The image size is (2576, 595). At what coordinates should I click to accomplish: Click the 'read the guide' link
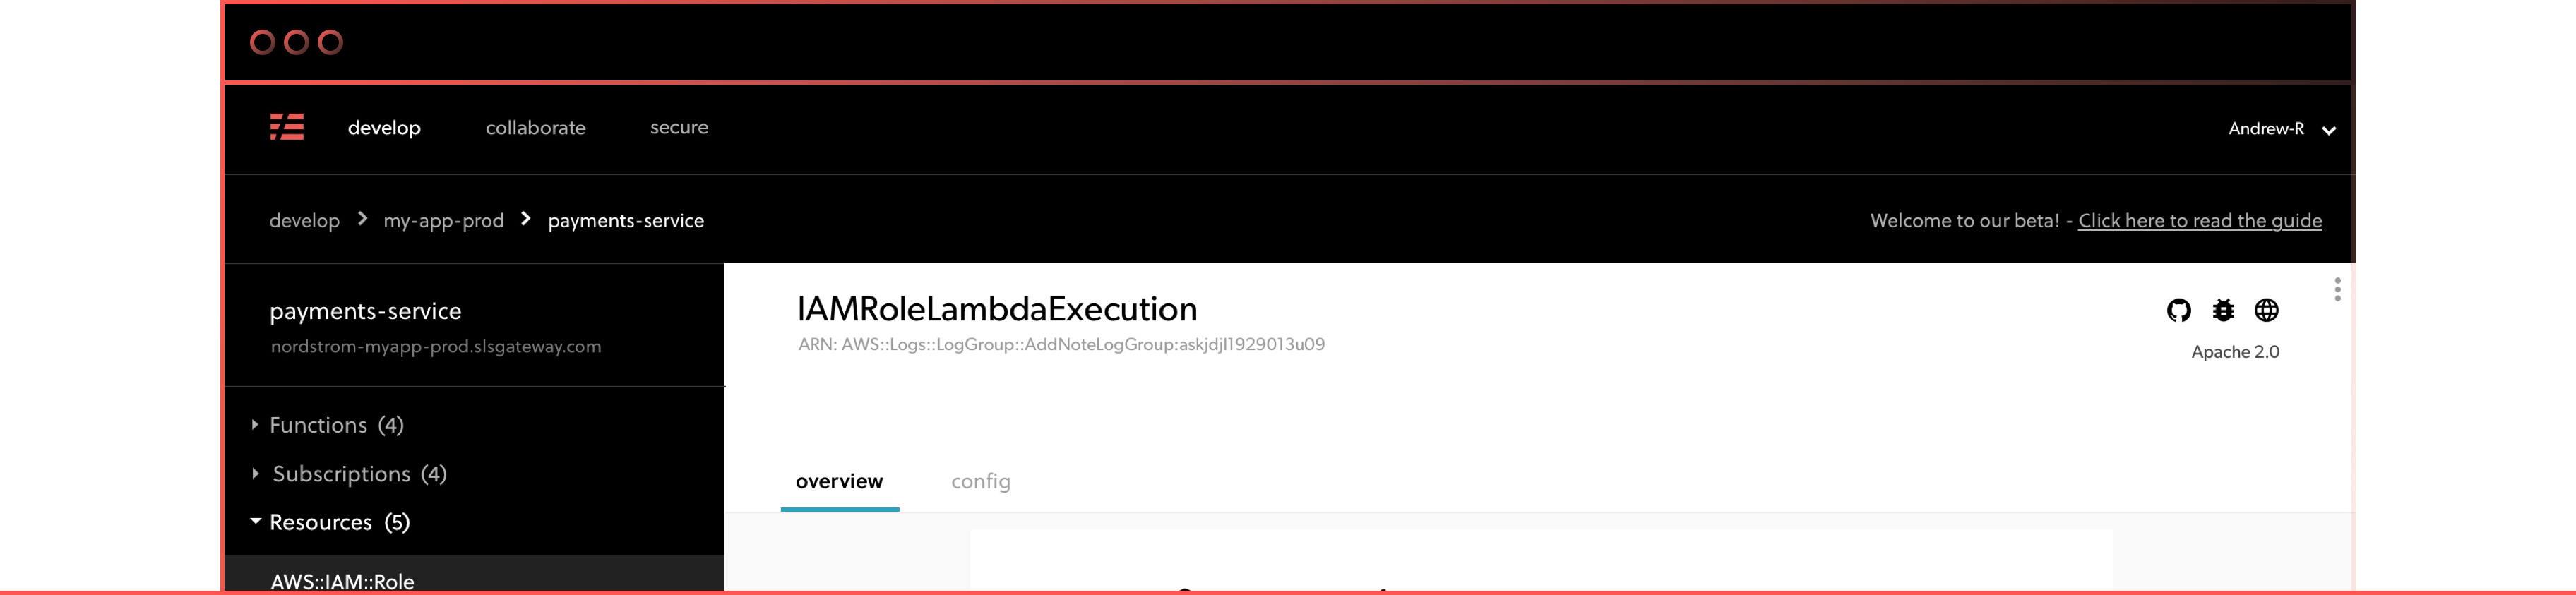click(2199, 221)
